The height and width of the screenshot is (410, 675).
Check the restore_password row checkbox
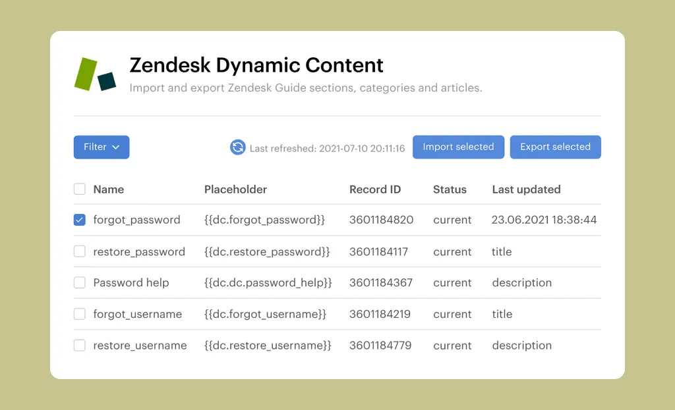click(80, 251)
